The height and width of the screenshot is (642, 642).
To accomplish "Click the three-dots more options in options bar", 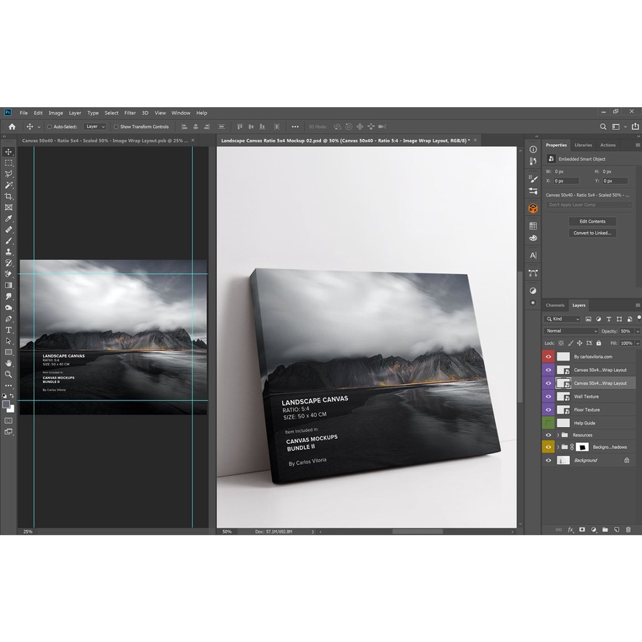I will click(x=295, y=127).
